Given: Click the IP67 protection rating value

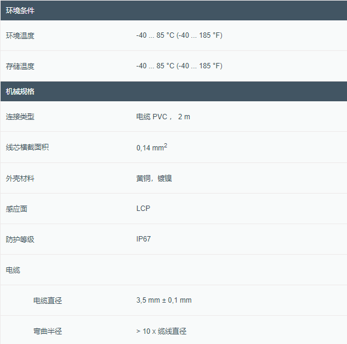Looking at the screenshot, I should [x=144, y=239].
